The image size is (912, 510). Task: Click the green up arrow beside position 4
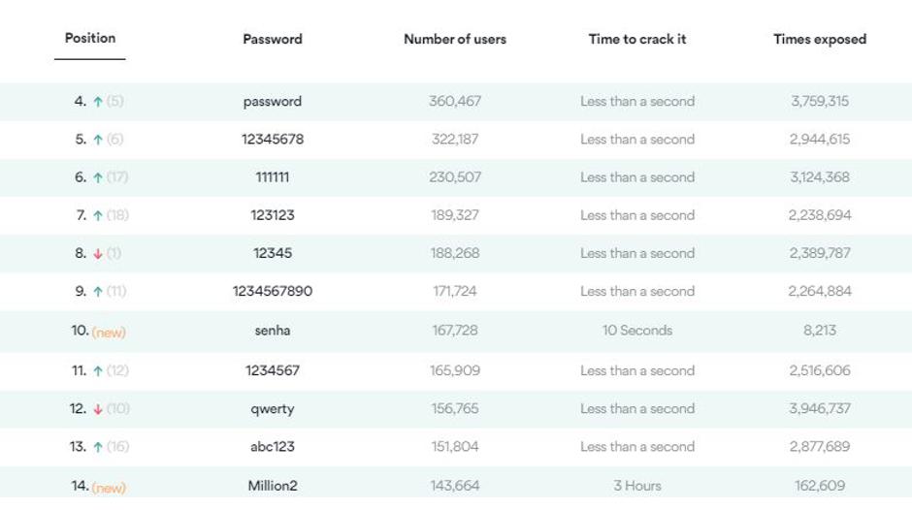(x=97, y=102)
